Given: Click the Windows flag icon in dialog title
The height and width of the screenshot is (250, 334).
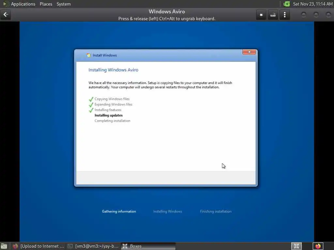Looking at the screenshot, I should point(88,55).
